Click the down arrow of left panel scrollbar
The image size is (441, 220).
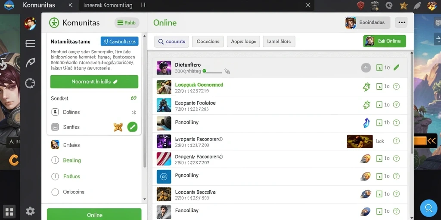click(x=145, y=199)
